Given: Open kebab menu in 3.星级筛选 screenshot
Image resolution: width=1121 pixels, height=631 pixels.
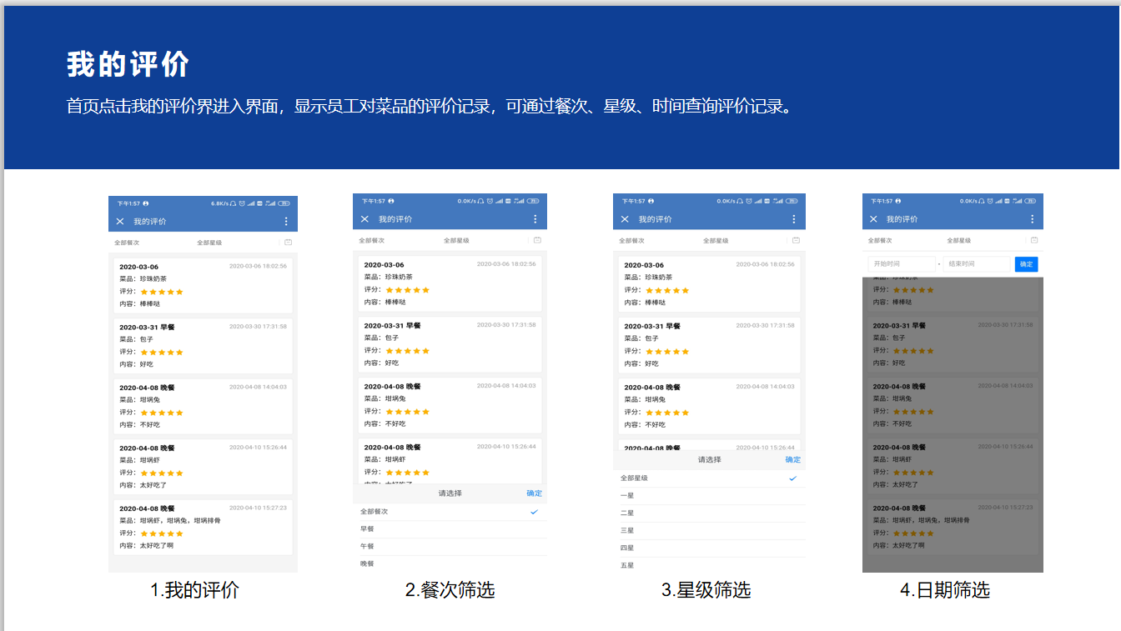Looking at the screenshot, I should pyautogui.click(x=794, y=219).
